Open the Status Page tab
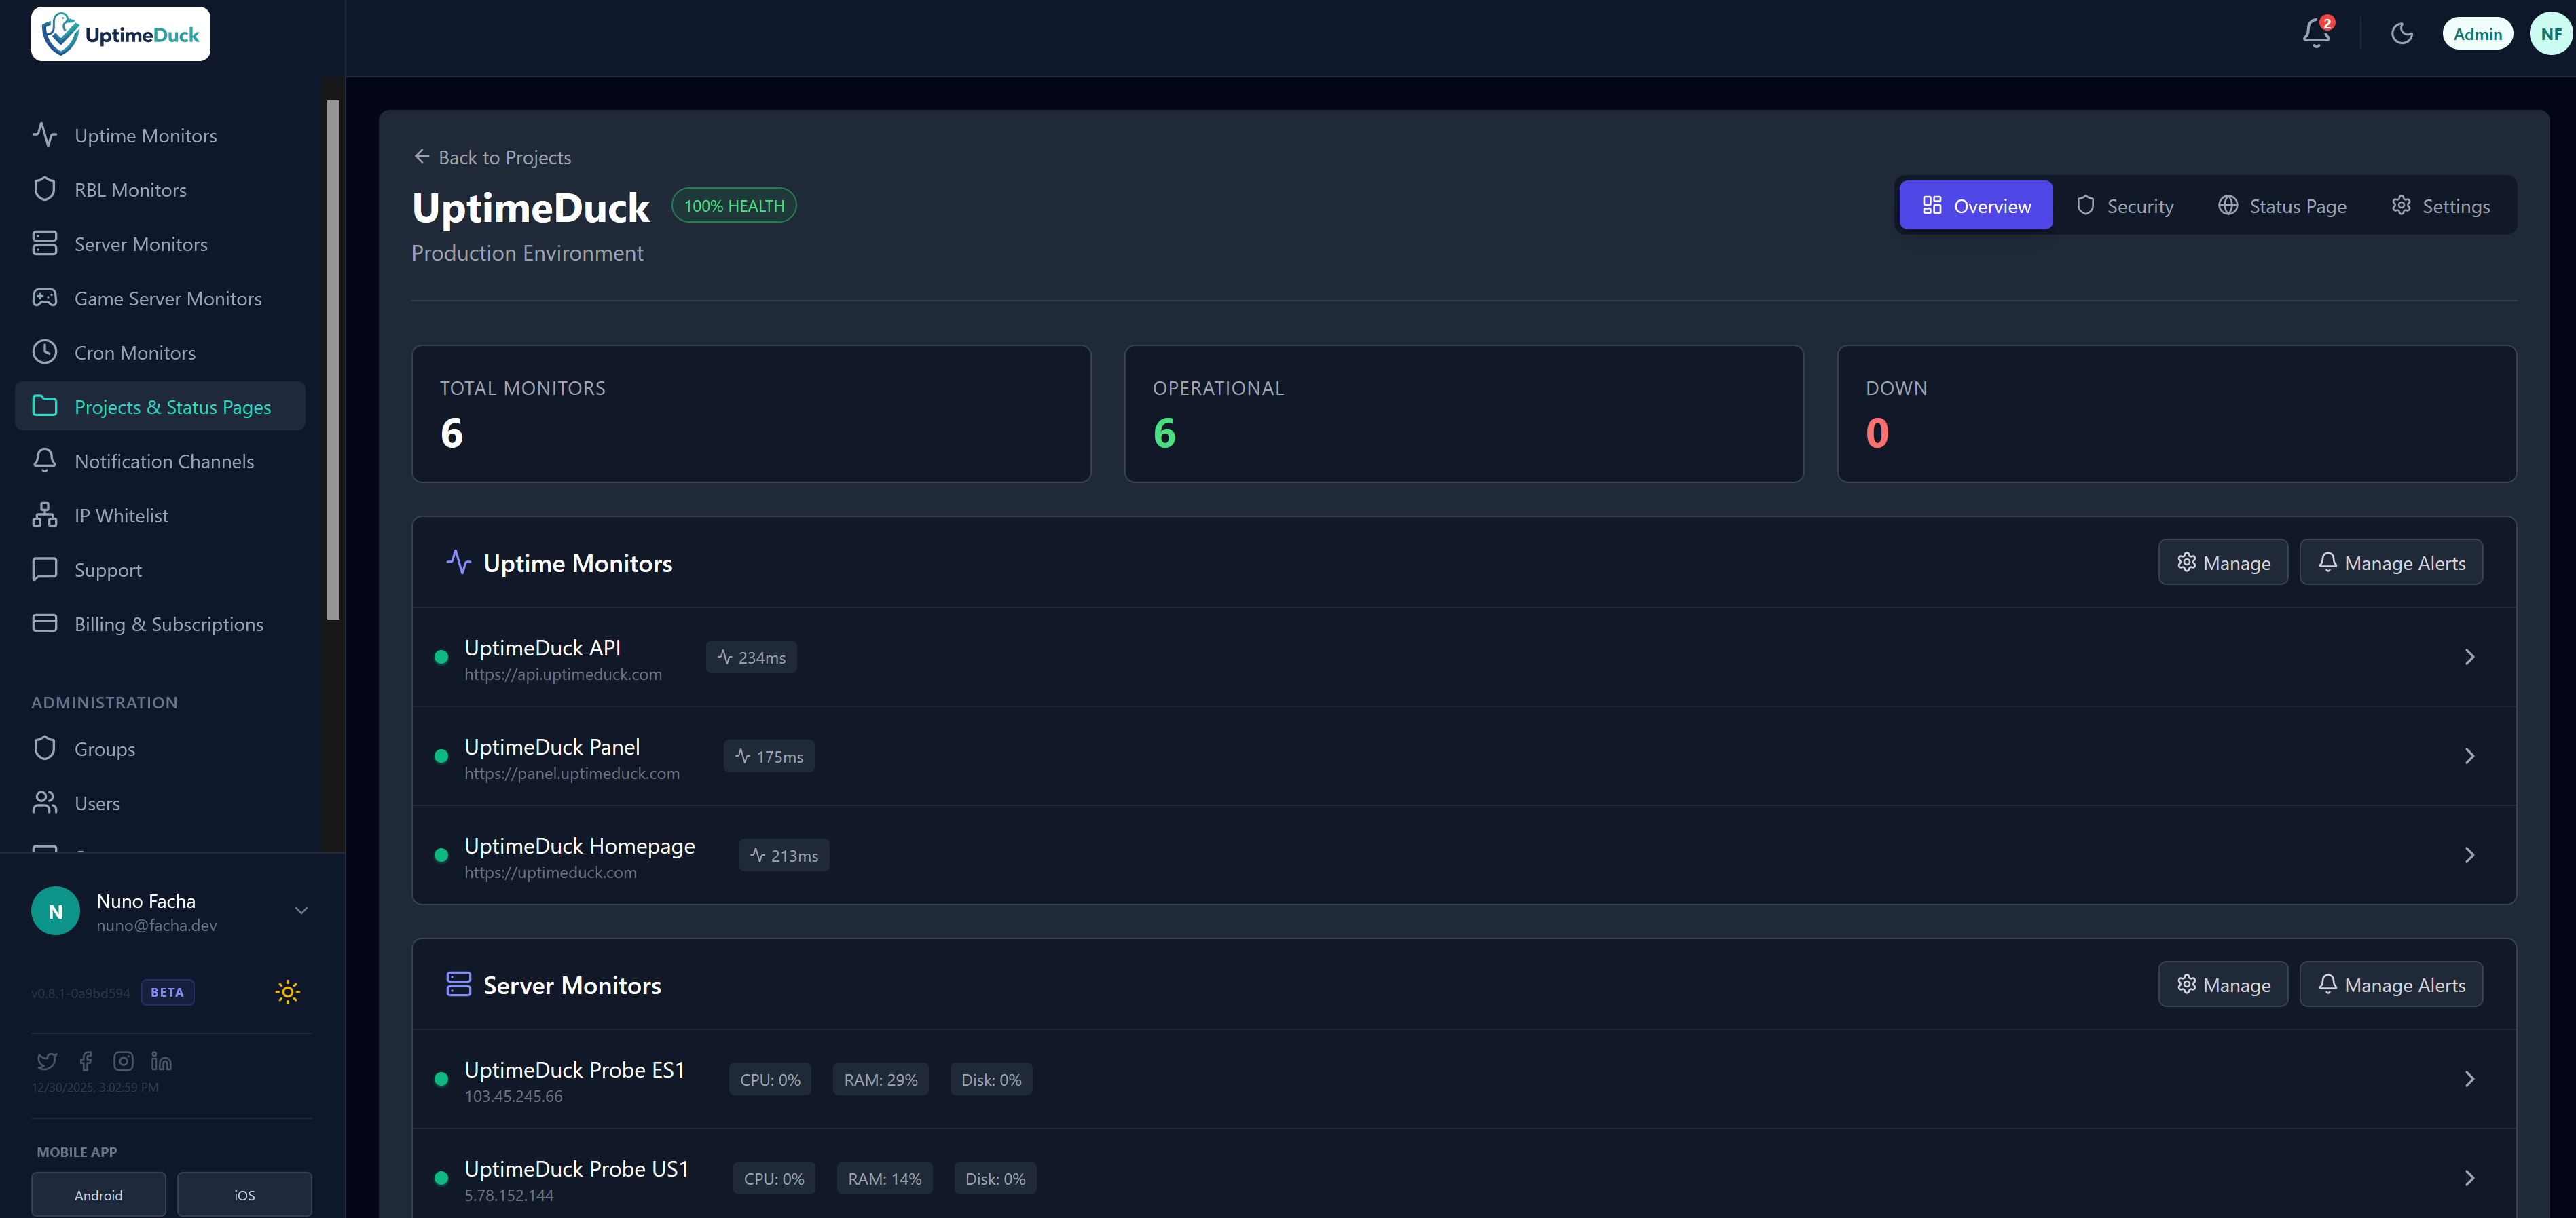The height and width of the screenshot is (1218, 2576). 2282,206
